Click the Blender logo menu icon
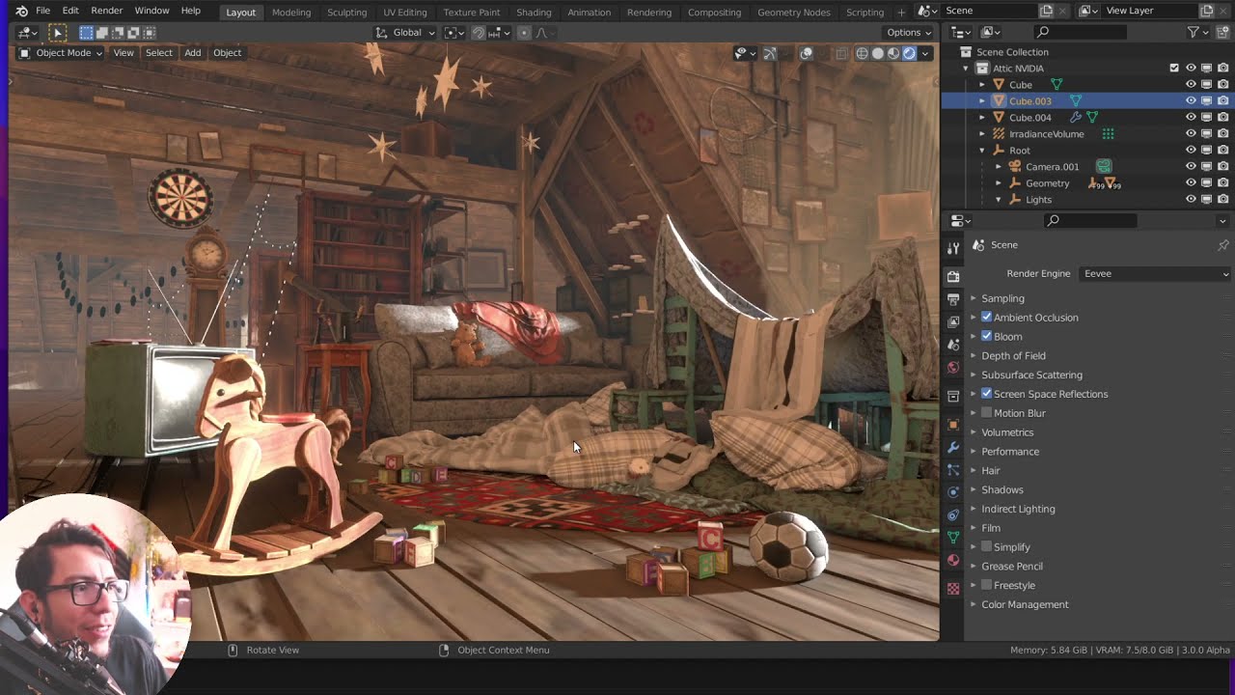Screen dimensions: 1235x695 pyautogui.click(x=21, y=11)
